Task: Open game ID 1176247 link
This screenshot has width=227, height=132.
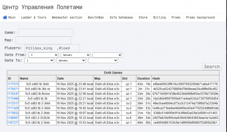Action: tap(13, 94)
